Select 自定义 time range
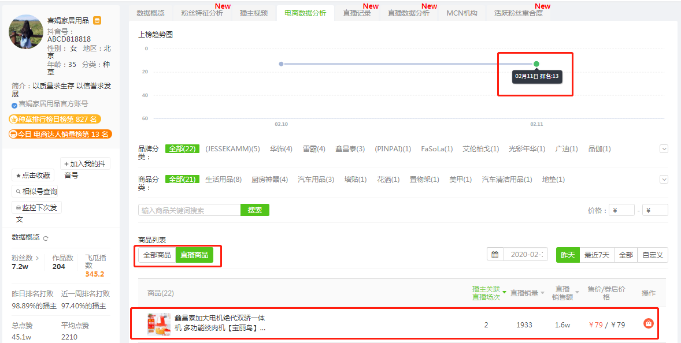Viewport: 681px width, 343px height. coord(653,255)
